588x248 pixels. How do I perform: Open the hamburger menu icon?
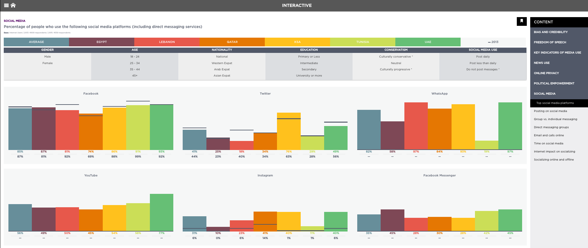pyautogui.click(x=6, y=5)
